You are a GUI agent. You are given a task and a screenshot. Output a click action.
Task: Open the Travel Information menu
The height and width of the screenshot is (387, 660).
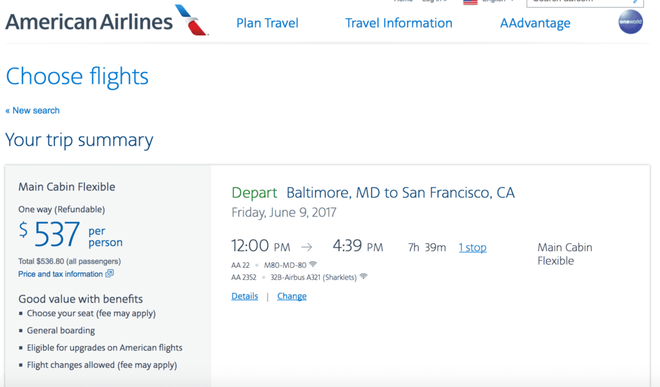(398, 23)
